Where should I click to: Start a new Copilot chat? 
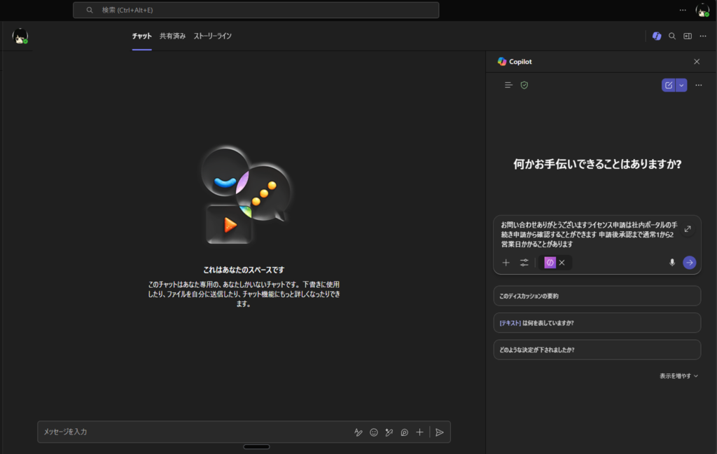click(x=669, y=85)
